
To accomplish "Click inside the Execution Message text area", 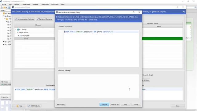I will point(98,86).
